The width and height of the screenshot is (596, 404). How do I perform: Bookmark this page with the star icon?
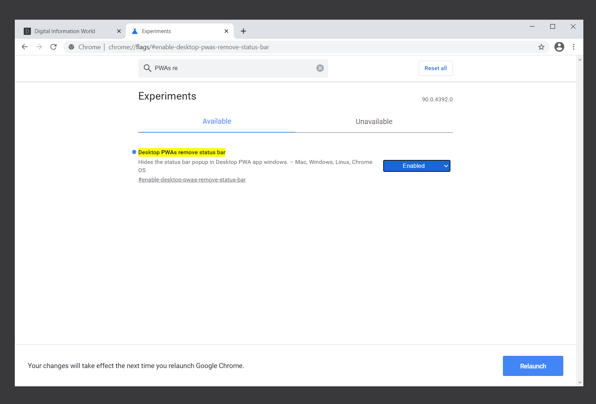coord(541,47)
